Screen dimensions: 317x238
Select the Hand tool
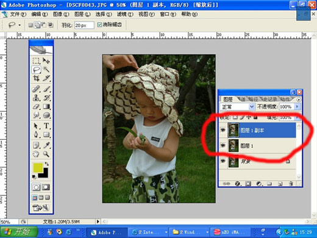click(x=36, y=154)
